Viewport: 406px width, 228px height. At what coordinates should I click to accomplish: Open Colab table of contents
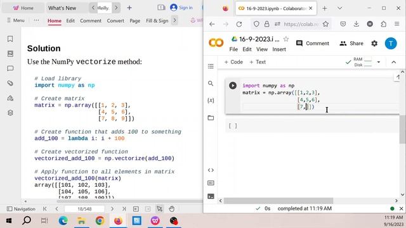pos(211,66)
